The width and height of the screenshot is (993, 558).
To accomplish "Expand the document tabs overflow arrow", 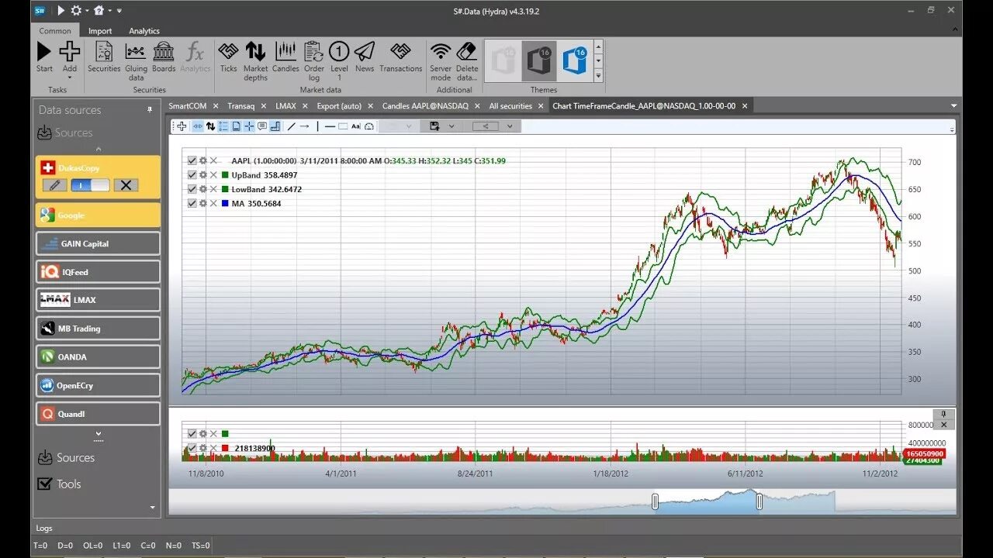I will coord(953,106).
